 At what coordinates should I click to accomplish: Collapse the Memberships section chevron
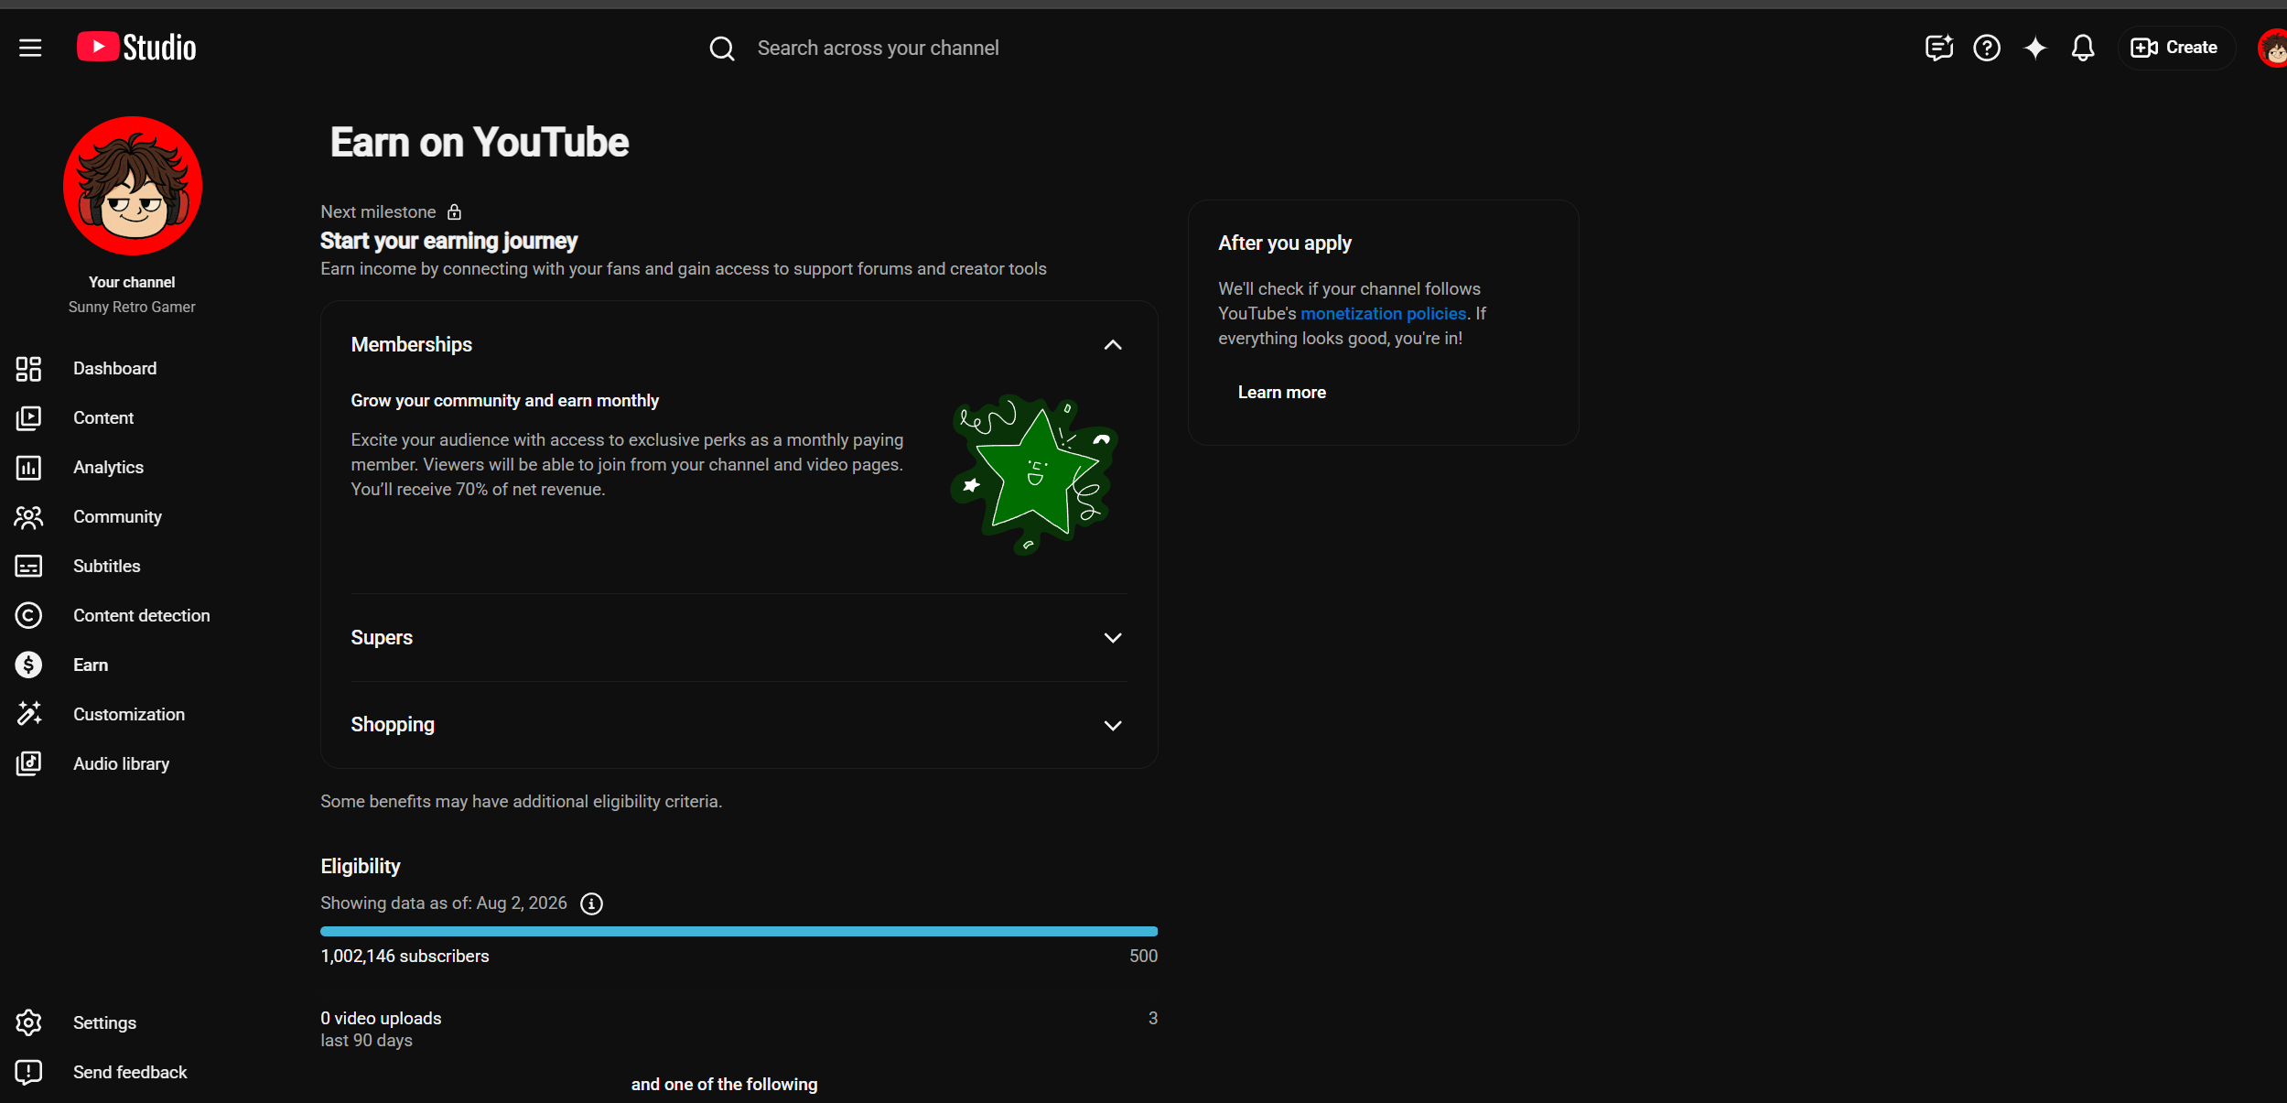[1113, 345]
